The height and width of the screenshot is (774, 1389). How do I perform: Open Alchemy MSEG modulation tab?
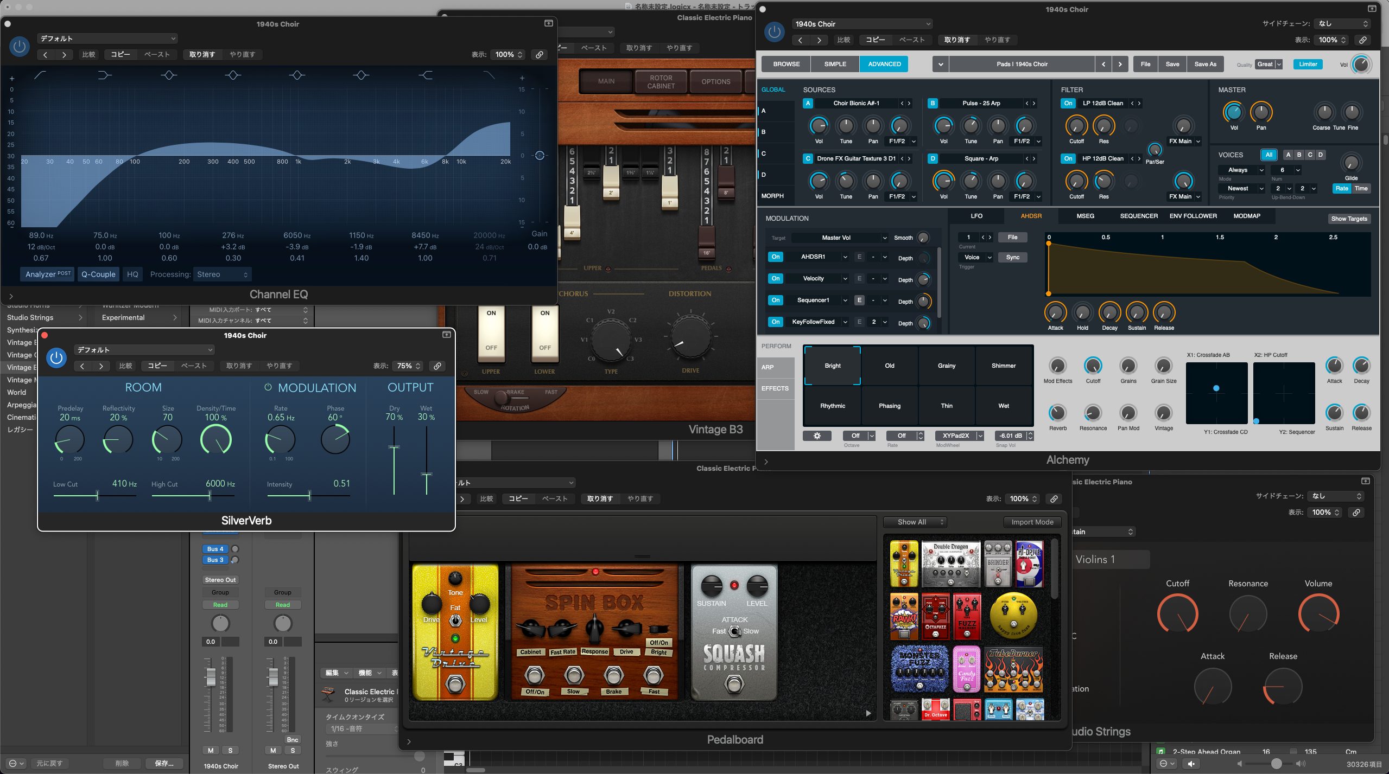(1085, 216)
